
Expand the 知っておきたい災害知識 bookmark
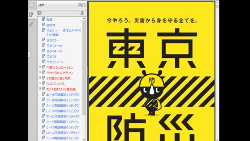(40, 89)
